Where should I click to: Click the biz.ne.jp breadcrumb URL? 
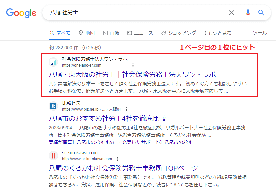click(x=91, y=109)
